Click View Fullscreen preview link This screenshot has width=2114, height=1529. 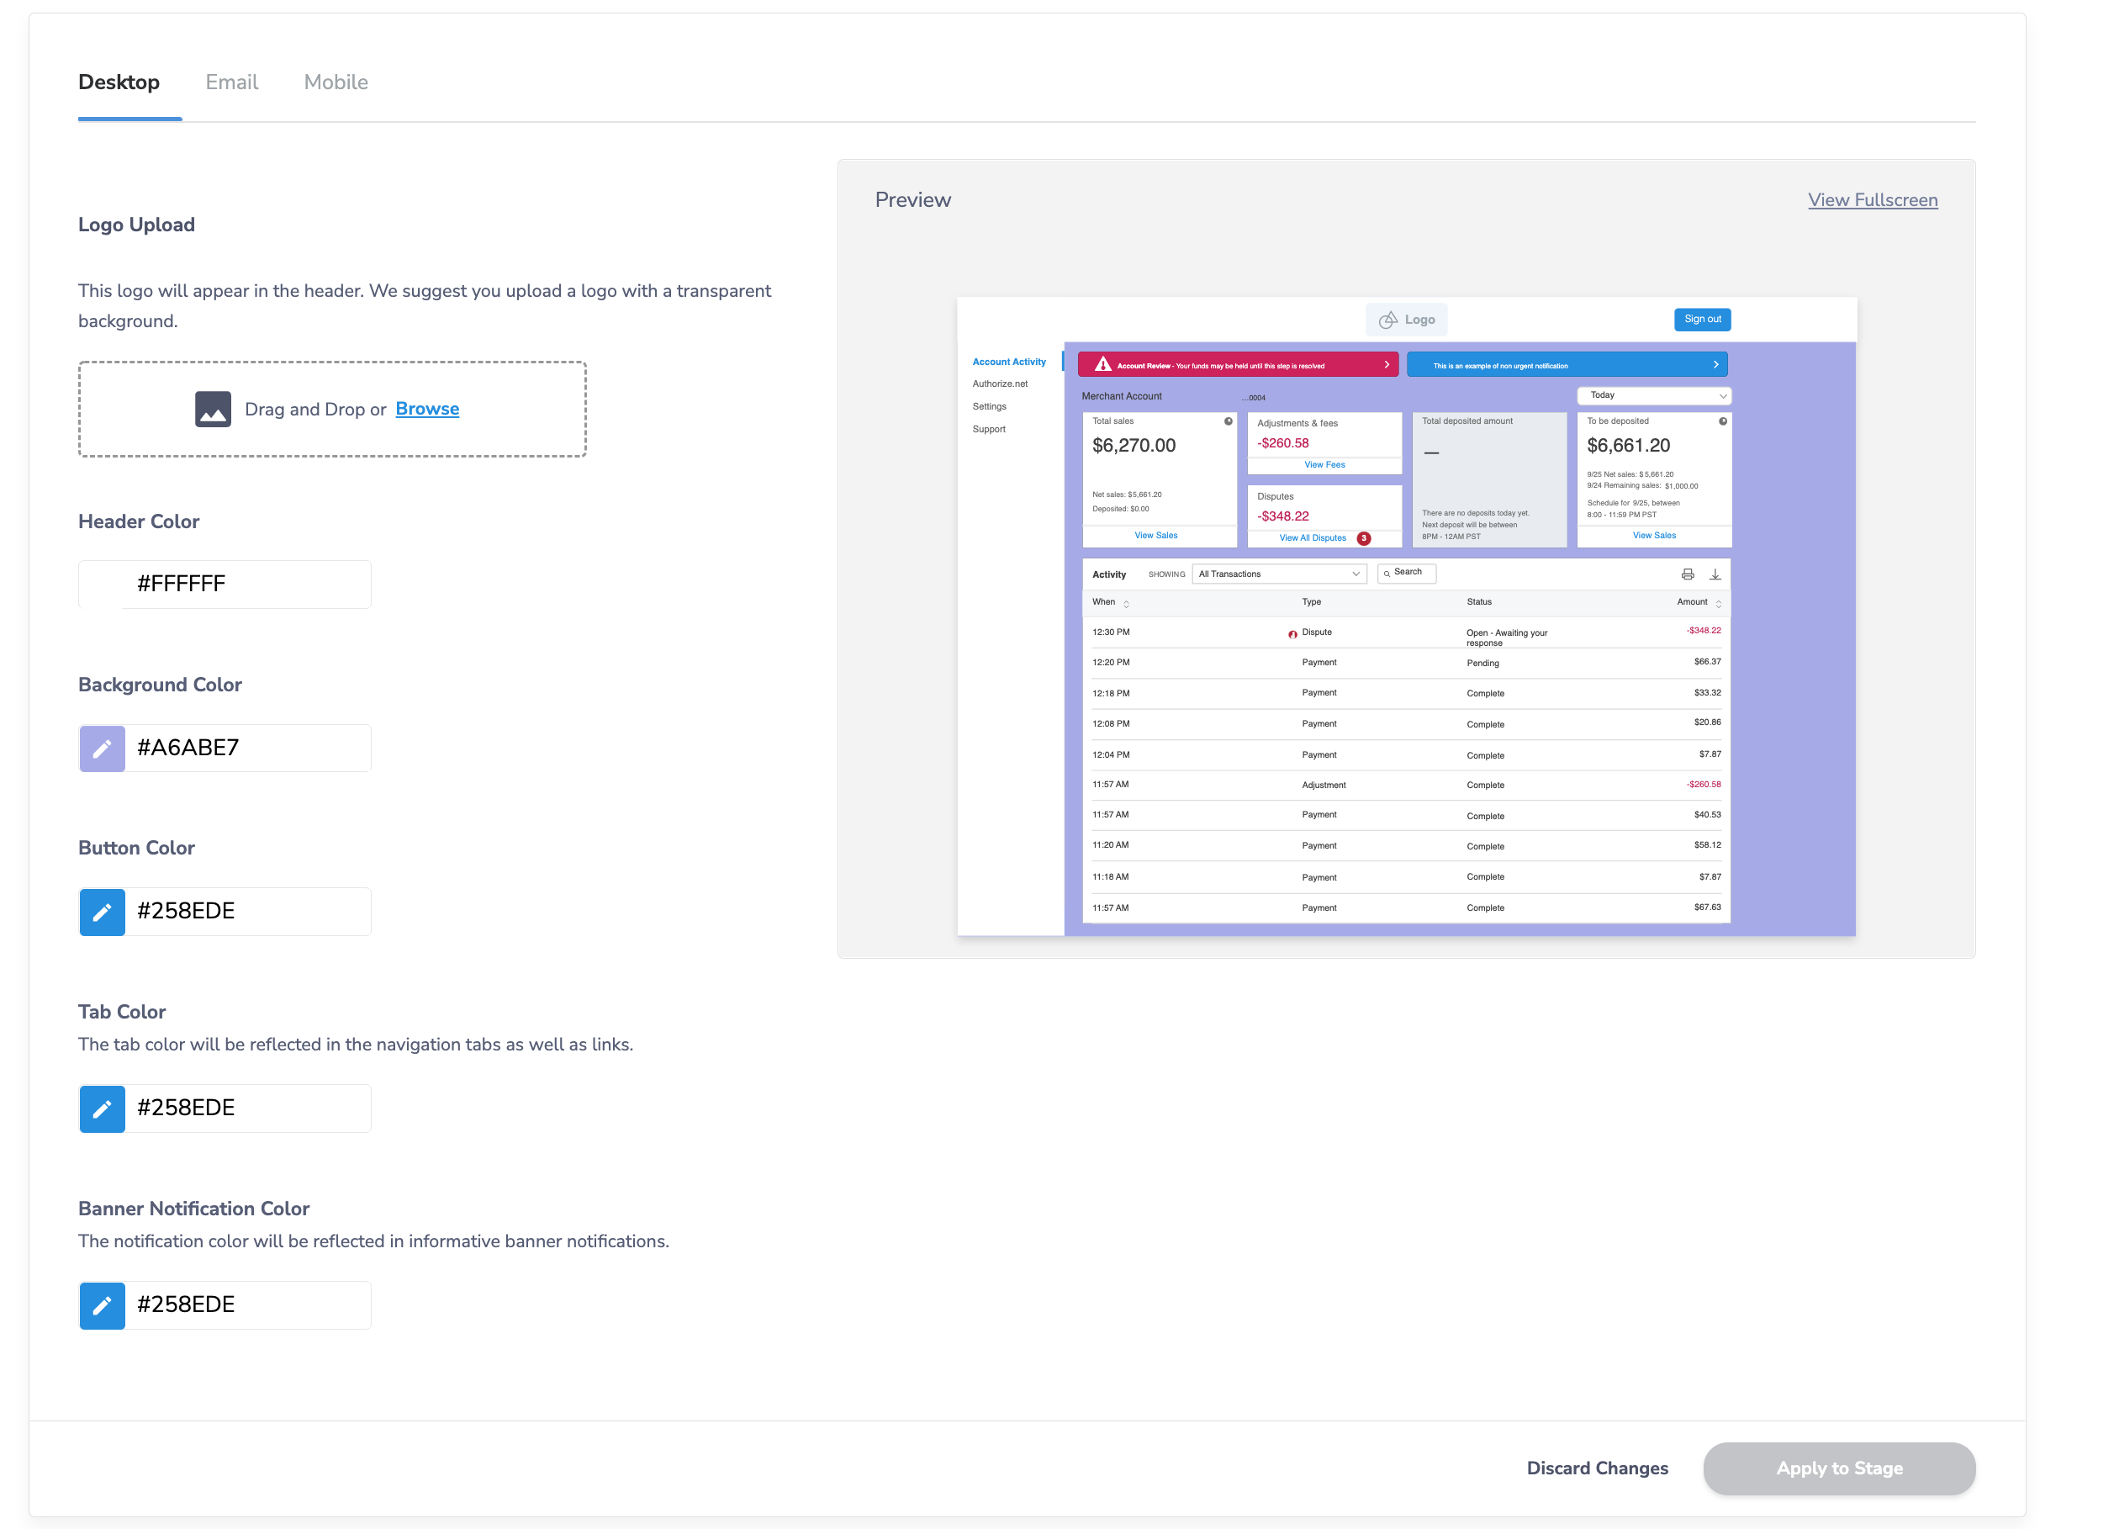1873,200
